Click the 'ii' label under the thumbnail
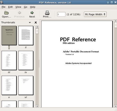The height and width of the screenshot is (111, 117). (26, 47)
